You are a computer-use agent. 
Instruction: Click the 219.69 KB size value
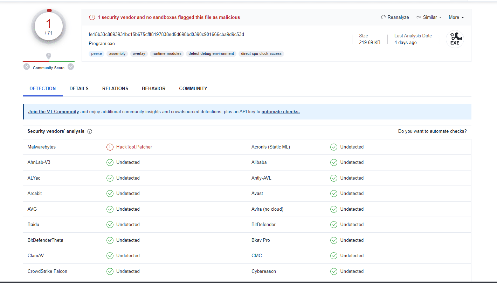coord(370,43)
